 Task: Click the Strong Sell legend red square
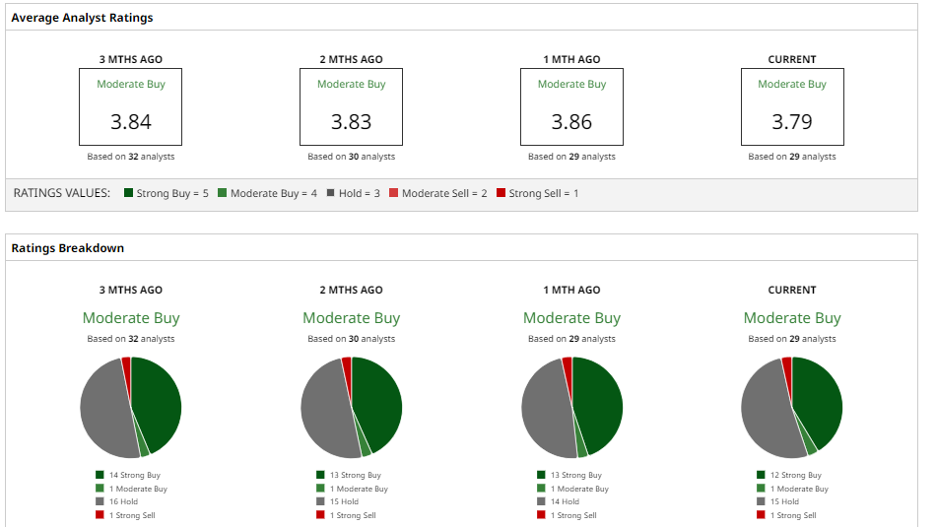[x=501, y=193]
